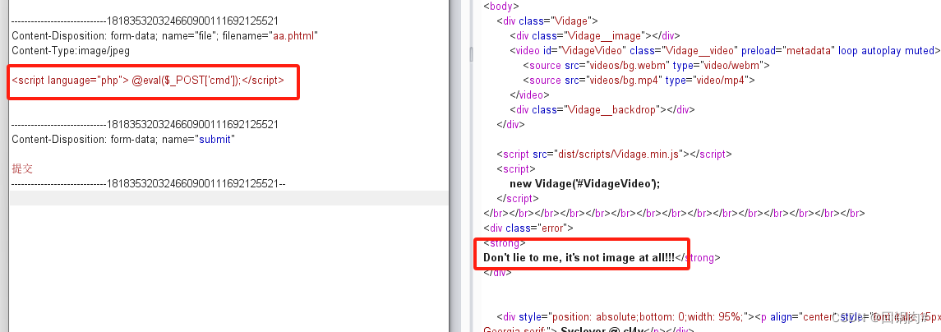Click the 提交 form value text
Screen dimensions: 941x332
pyautogui.click(x=22, y=168)
